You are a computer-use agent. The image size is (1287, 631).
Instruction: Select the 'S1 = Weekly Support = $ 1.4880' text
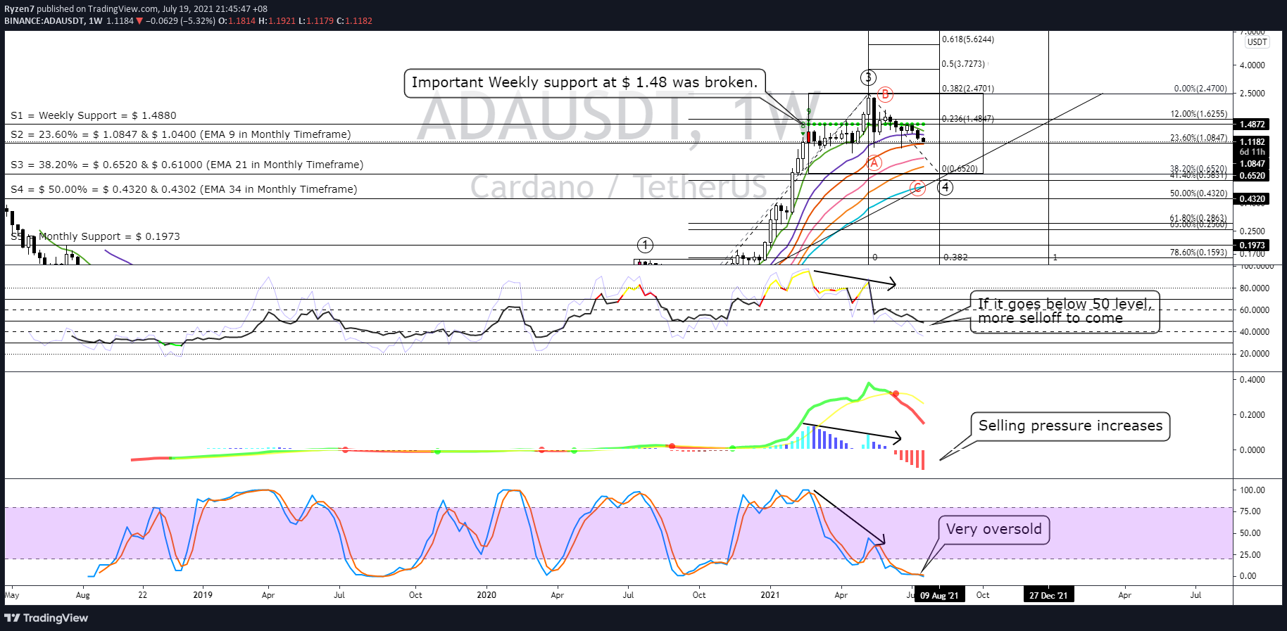[94, 115]
